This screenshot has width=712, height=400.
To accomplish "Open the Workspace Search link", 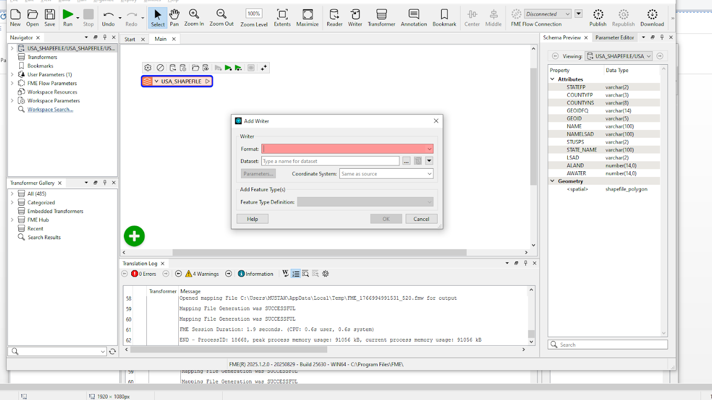I will tap(50, 110).
